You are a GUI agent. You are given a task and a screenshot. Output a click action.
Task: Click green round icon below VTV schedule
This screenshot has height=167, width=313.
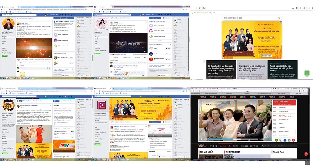[276, 140]
